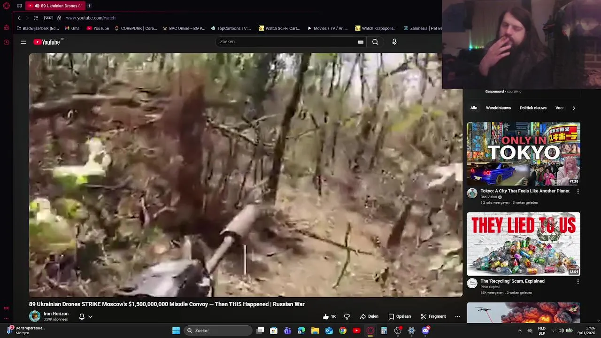Open the Opera main menu logo
Image resolution: width=601 pixels, height=338 pixels.
click(x=6, y=6)
